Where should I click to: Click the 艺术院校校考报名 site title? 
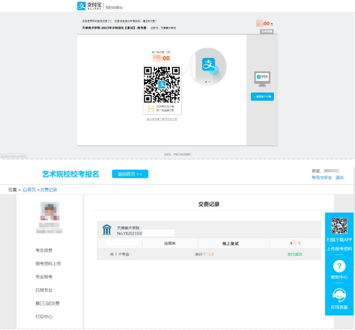(x=71, y=174)
